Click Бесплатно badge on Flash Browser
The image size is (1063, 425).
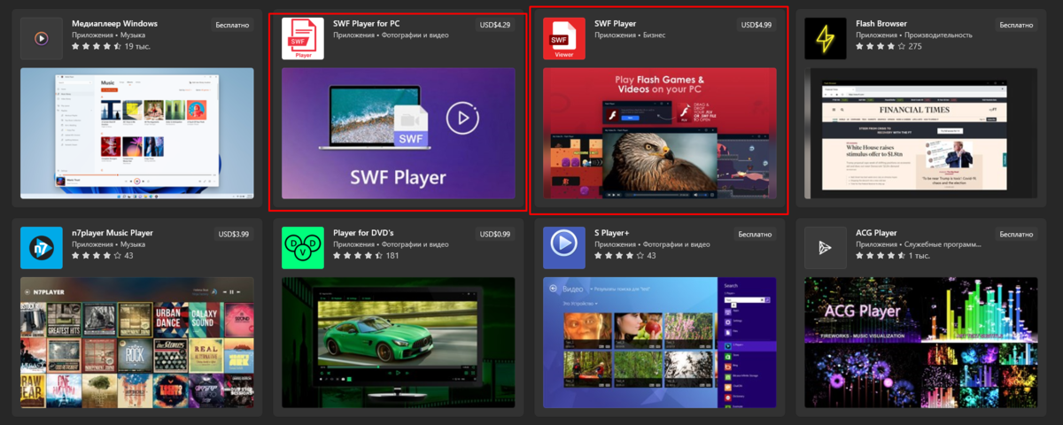coord(1017,25)
